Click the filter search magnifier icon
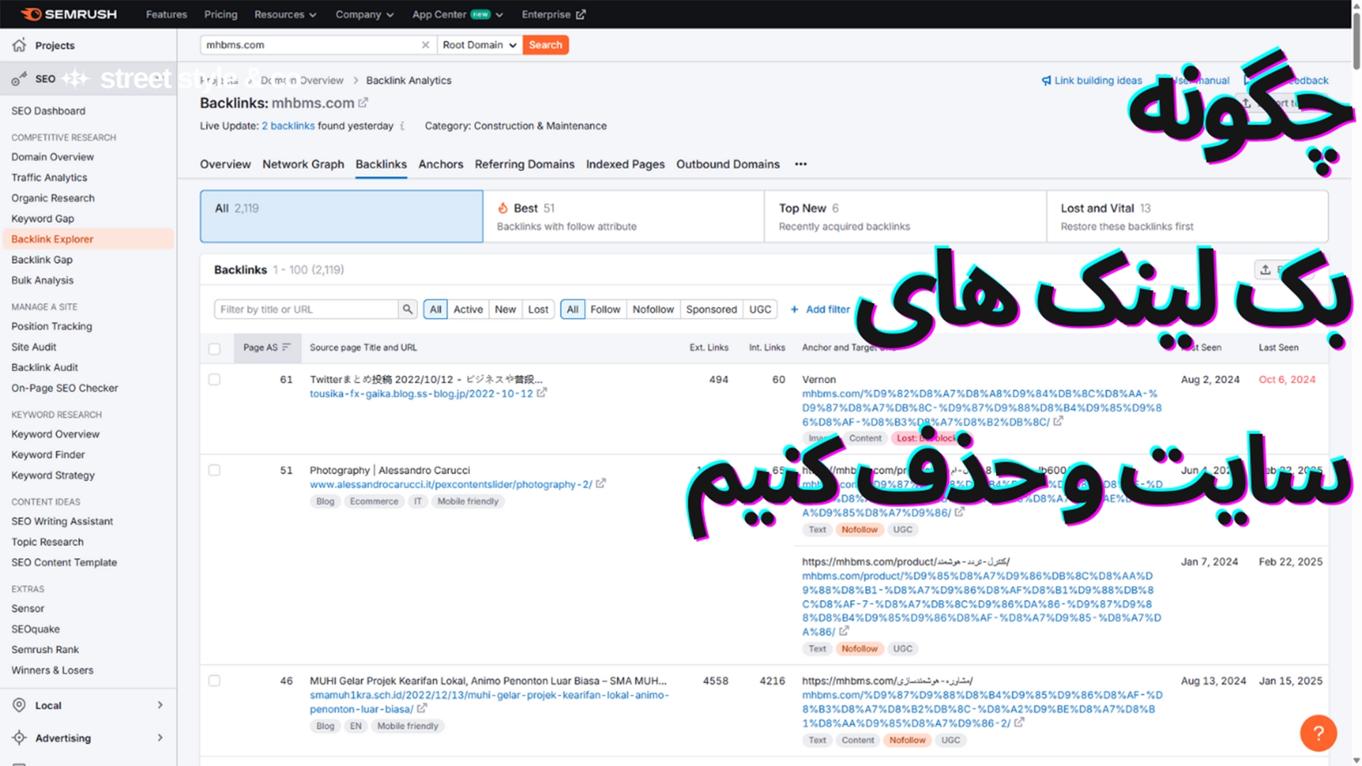 tap(407, 309)
